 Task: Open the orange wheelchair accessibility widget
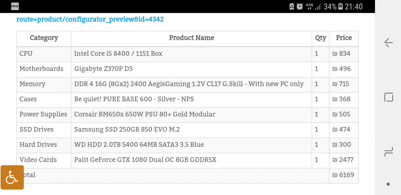click(12, 177)
